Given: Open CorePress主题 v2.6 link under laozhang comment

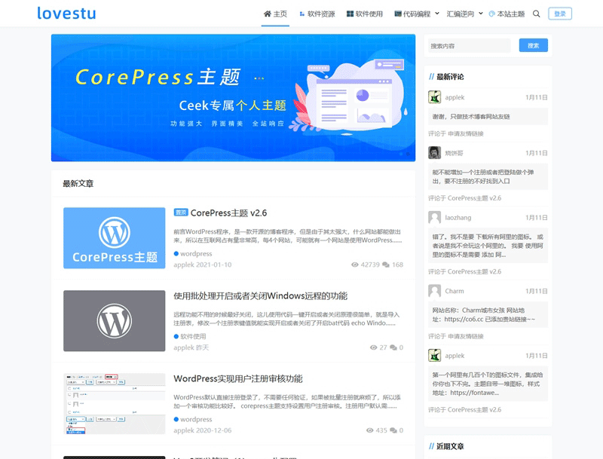Looking at the screenshot, I should (x=474, y=271).
